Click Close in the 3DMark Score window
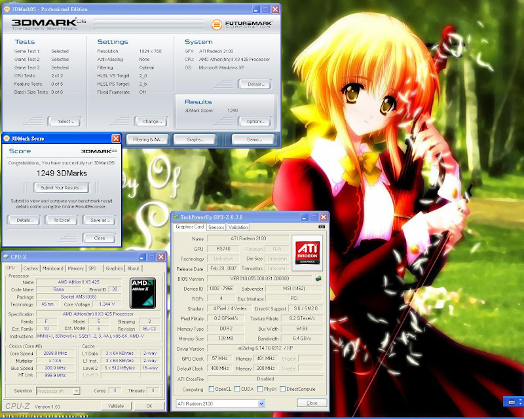524x419 pixels. coord(100,238)
